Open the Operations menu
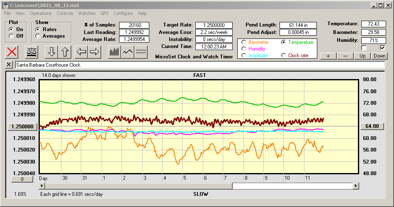394x207 pixels. point(41,13)
